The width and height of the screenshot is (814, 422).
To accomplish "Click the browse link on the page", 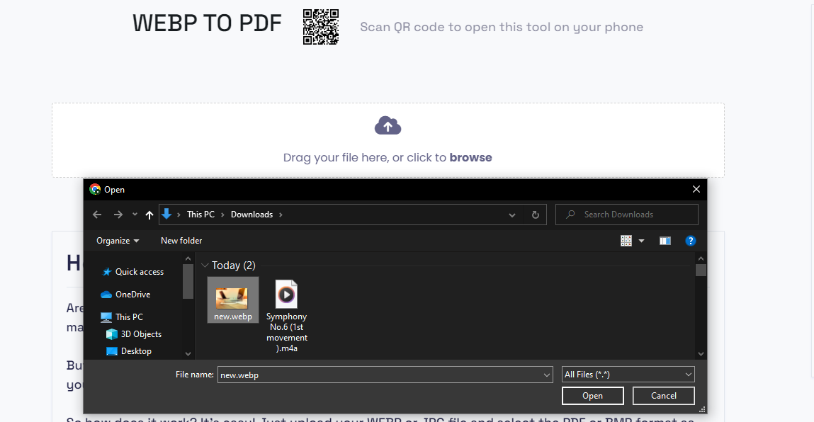I will (x=470, y=157).
